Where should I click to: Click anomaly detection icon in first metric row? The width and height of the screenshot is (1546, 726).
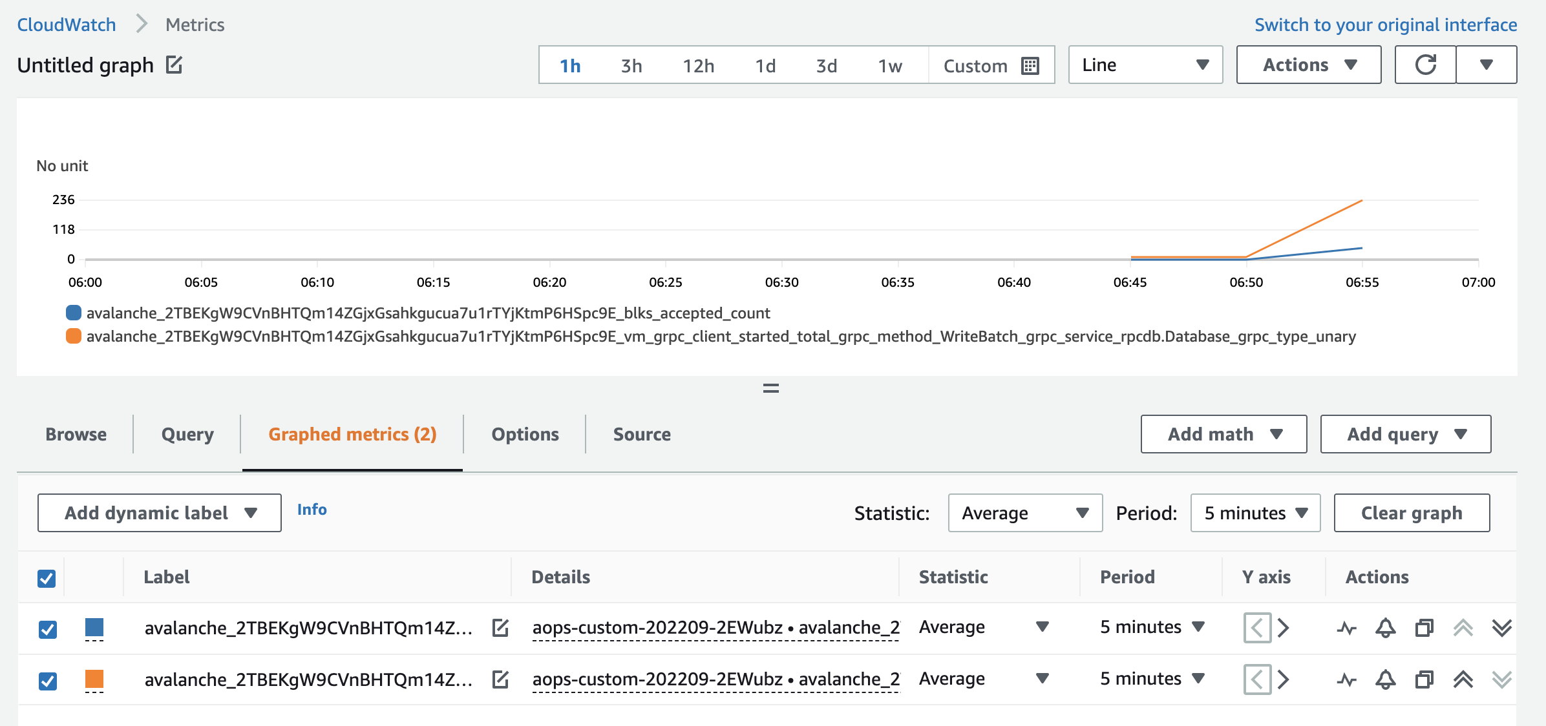click(1347, 628)
